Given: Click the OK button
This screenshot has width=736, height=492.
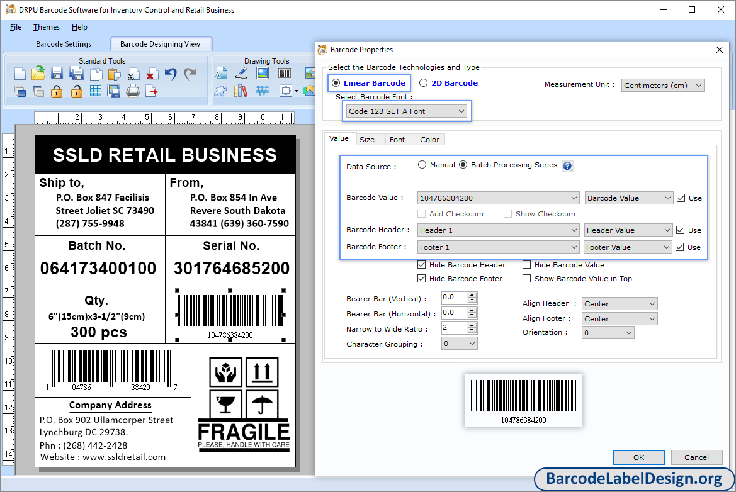Looking at the screenshot, I should (638, 457).
